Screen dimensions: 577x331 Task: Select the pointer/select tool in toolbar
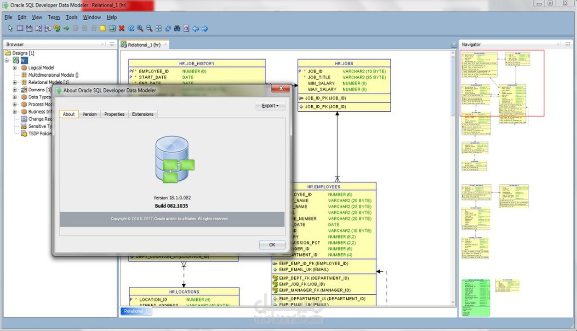[10, 28]
